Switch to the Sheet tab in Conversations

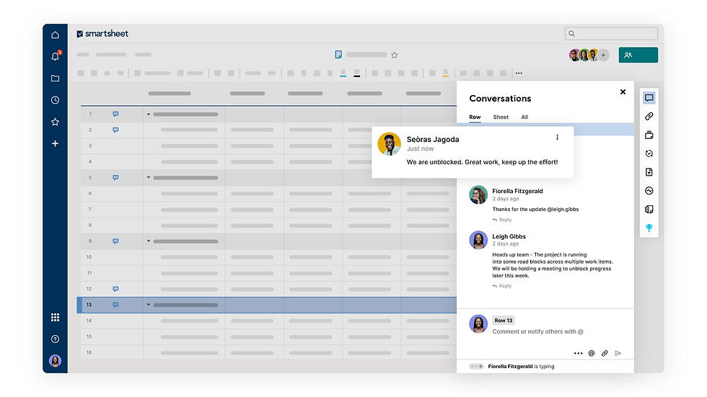point(501,117)
